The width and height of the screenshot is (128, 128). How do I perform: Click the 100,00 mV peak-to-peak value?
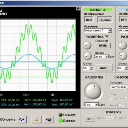click(66, 104)
